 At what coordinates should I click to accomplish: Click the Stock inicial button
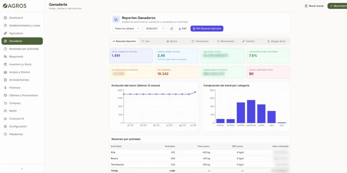click(314, 6)
